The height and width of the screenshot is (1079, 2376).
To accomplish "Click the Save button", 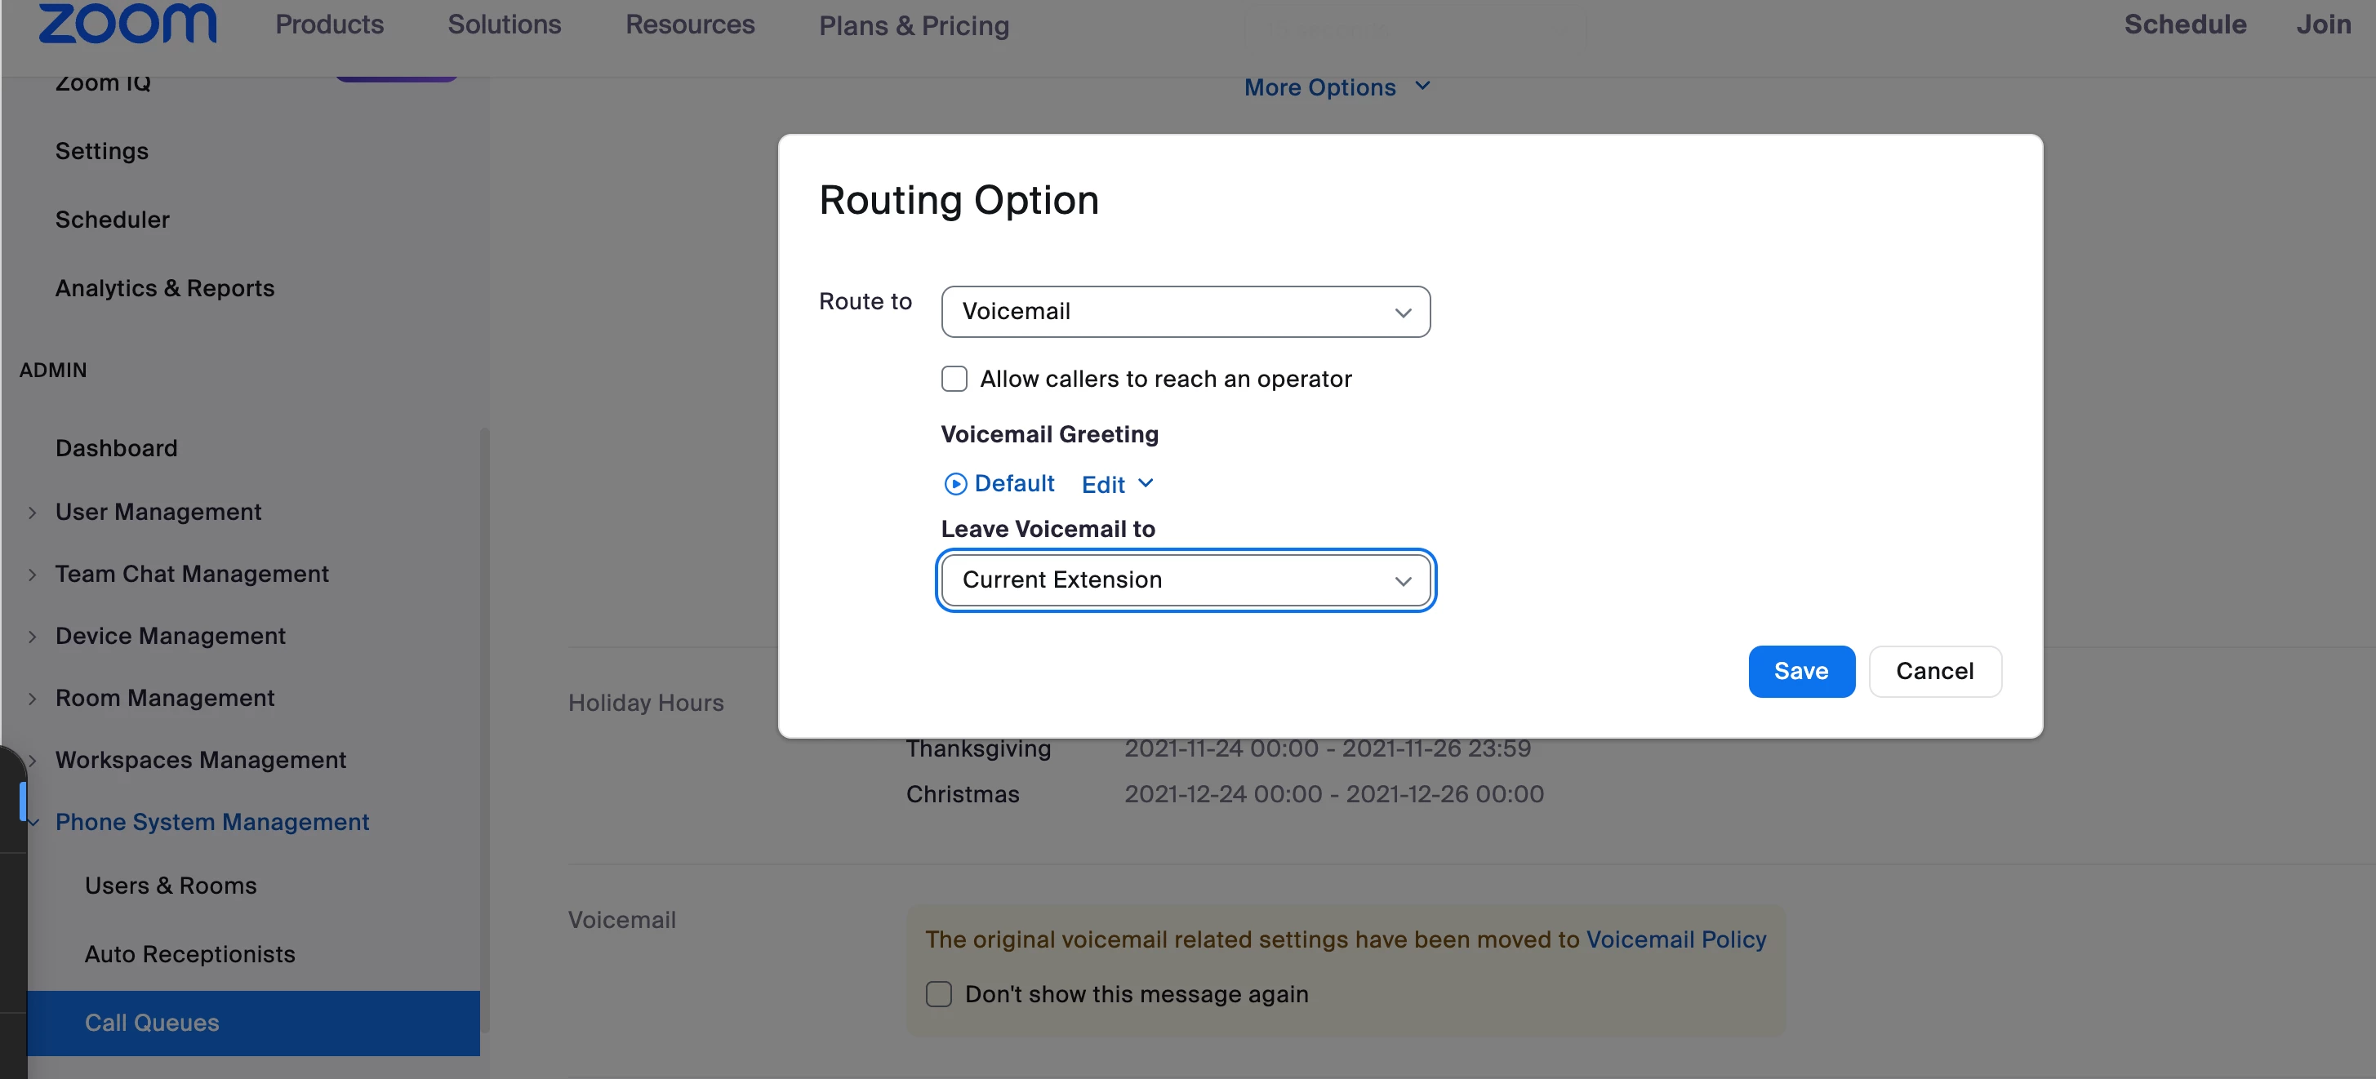I will click(x=1800, y=672).
